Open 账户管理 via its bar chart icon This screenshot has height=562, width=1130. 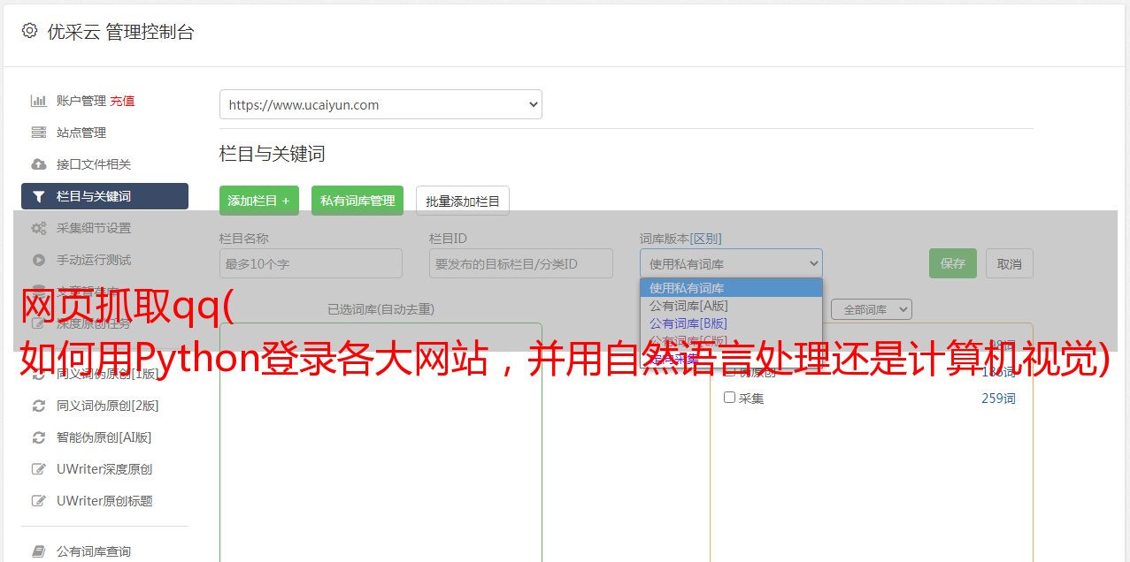click(38, 101)
